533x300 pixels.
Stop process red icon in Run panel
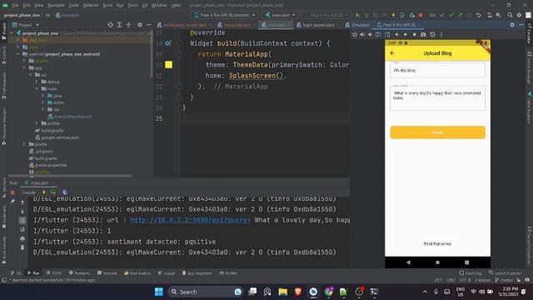coord(12,192)
